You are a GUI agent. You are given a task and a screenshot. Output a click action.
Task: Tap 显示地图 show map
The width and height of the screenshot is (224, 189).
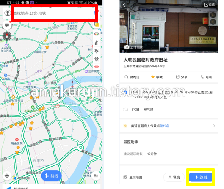coord(133,178)
